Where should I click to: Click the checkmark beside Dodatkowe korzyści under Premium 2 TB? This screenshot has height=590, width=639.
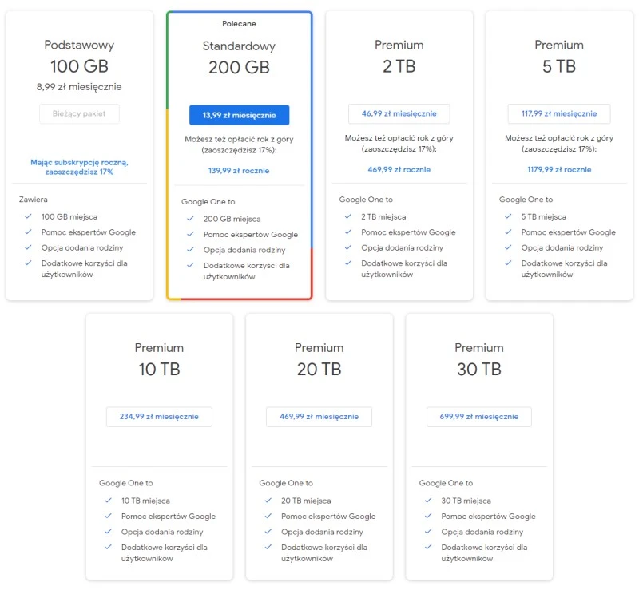349,263
